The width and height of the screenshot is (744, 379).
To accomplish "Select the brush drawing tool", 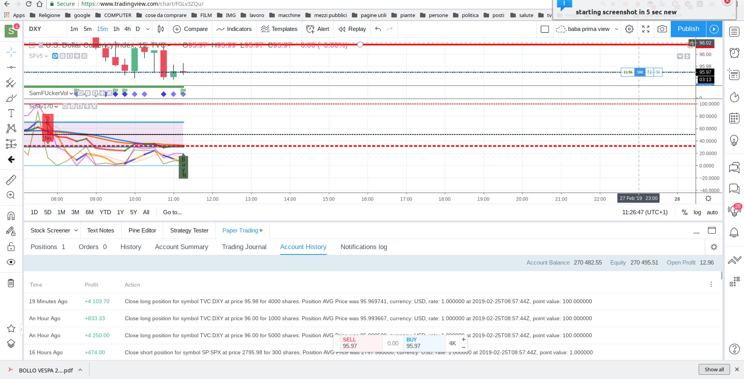I will (11, 98).
